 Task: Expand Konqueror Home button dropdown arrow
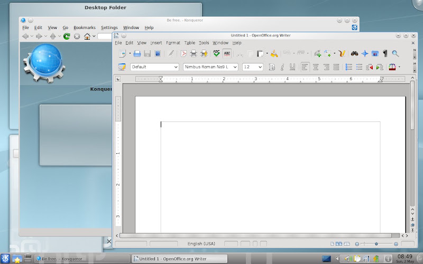pos(94,36)
